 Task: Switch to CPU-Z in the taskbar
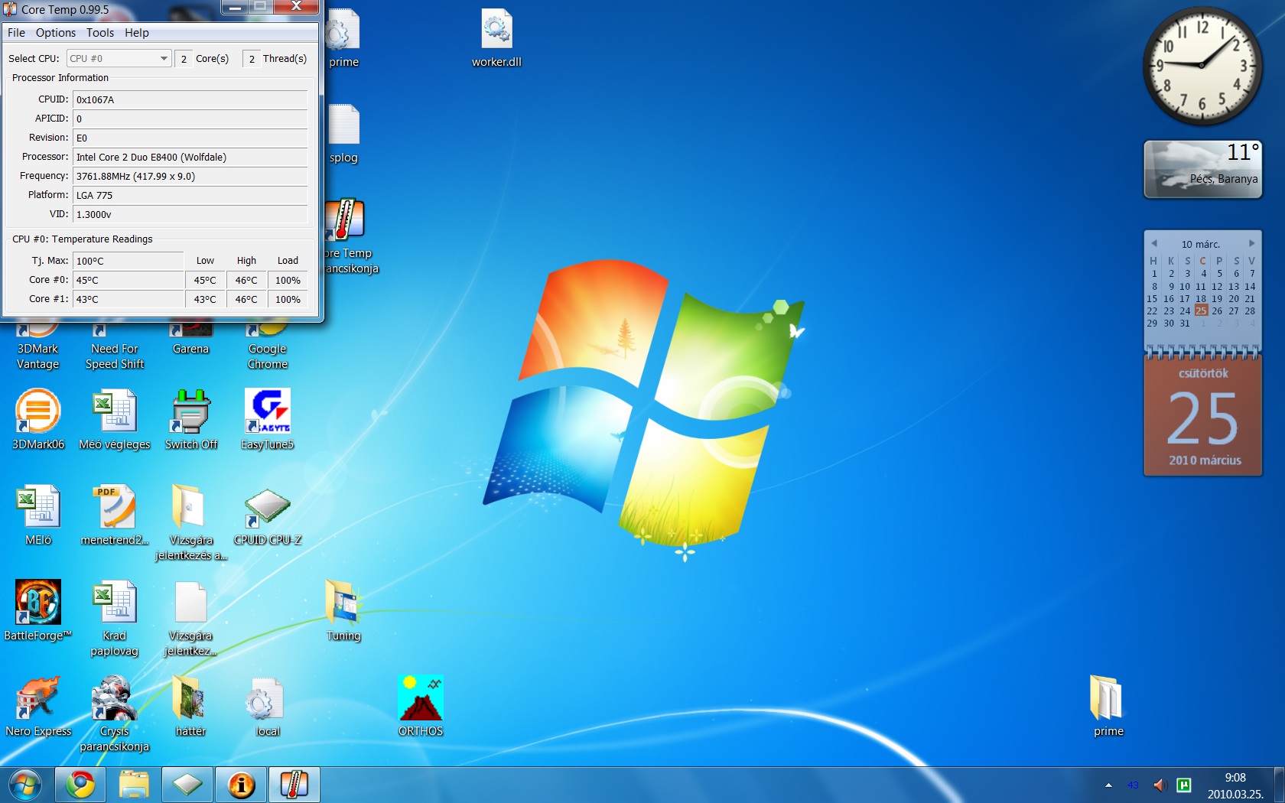coord(187,785)
